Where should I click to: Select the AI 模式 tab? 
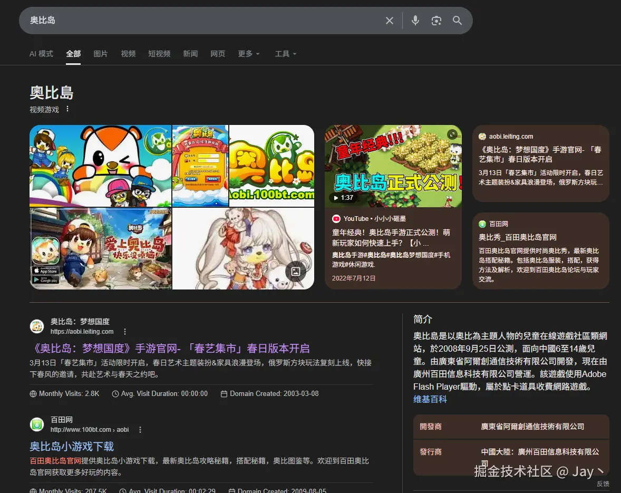click(41, 54)
